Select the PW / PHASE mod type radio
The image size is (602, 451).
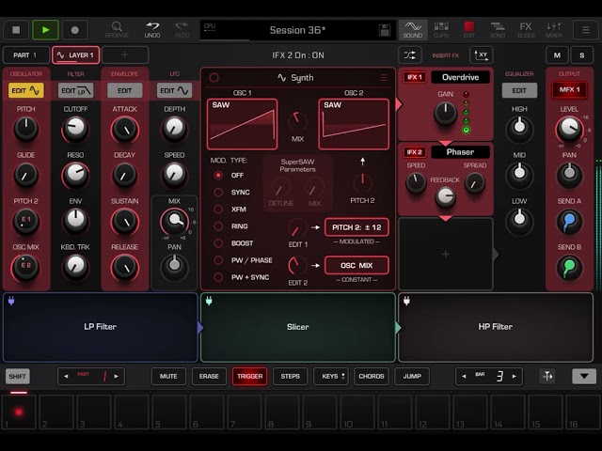pos(218,260)
